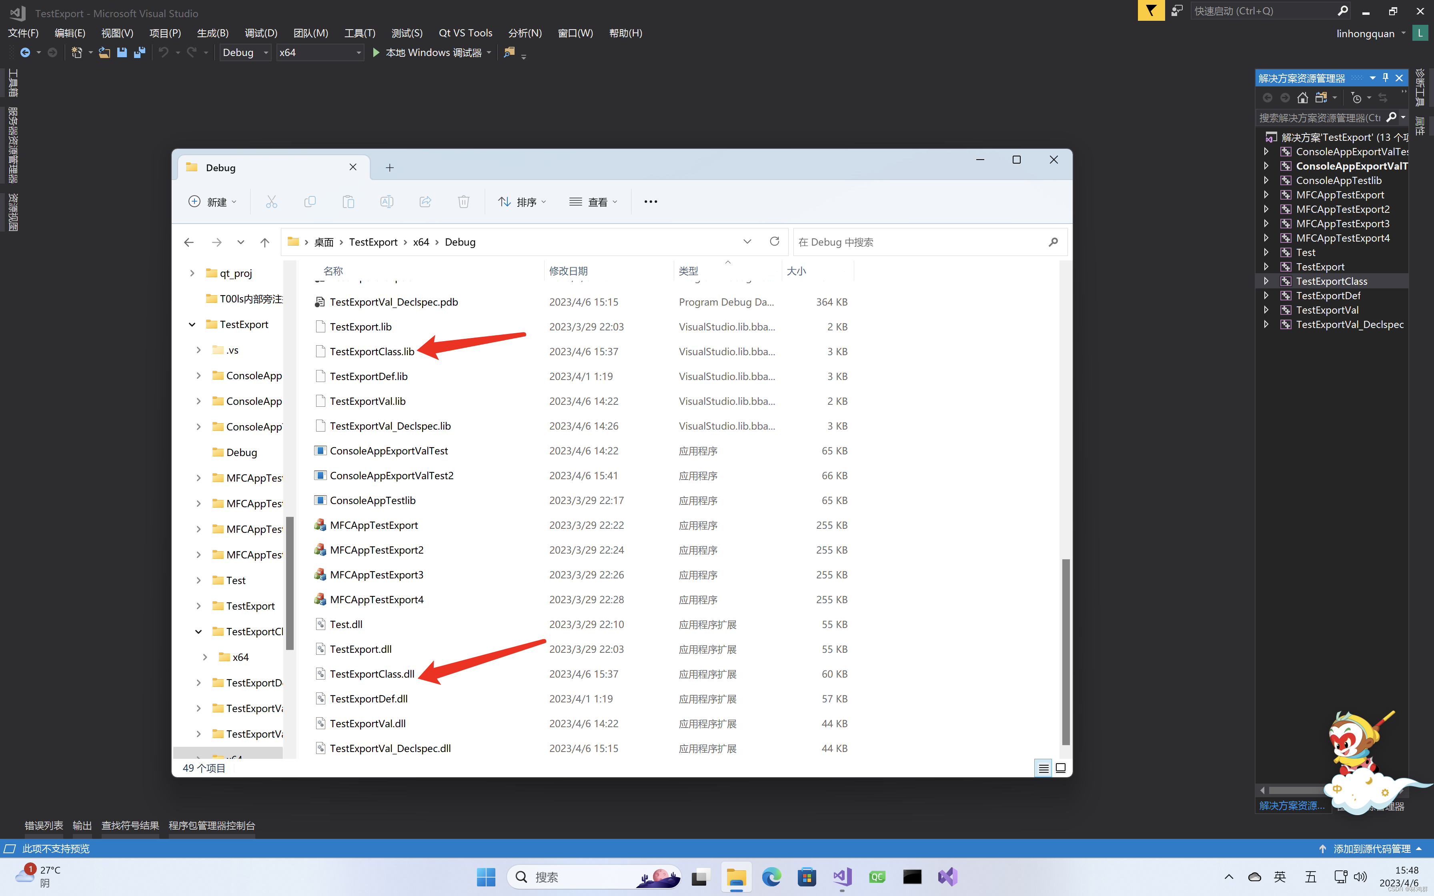Expand address bar history dropdown
The height and width of the screenshot is (896, 1434).
[x=747, y=242]
